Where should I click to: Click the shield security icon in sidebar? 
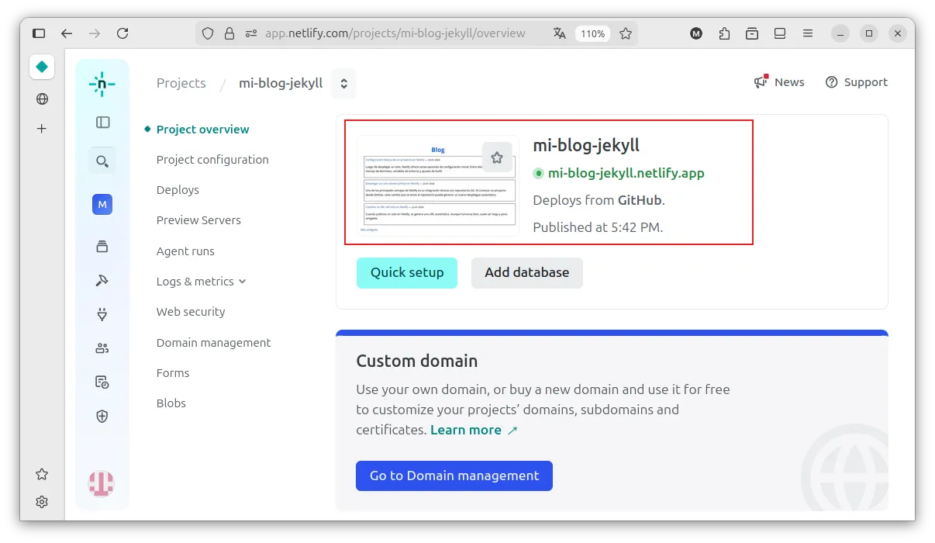(x=102, y=417)
